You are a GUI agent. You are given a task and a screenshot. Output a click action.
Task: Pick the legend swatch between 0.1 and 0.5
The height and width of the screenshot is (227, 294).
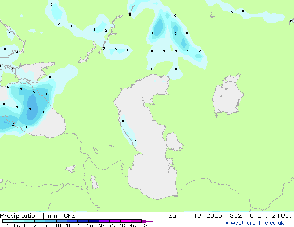[8, 221]
